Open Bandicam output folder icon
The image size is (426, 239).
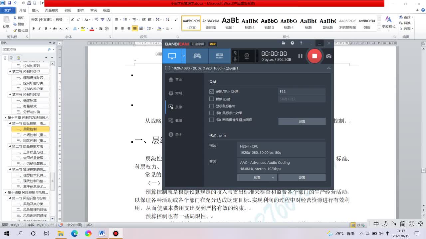point(284,43)
